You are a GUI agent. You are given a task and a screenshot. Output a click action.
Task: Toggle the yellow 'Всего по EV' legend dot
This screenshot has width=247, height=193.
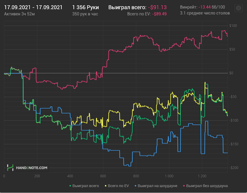[x=106, y=186]
